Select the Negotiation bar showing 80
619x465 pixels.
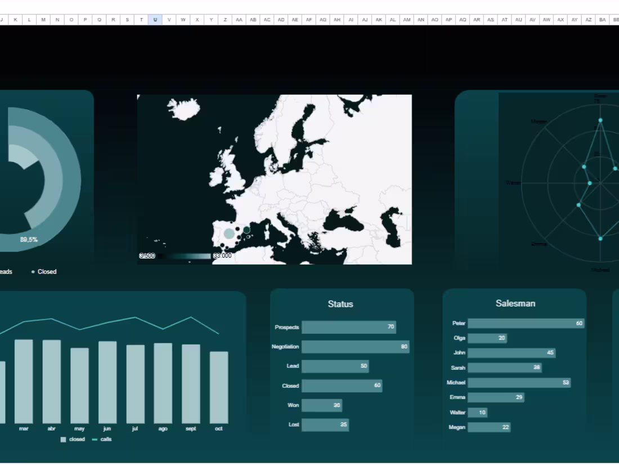point(355,347)
